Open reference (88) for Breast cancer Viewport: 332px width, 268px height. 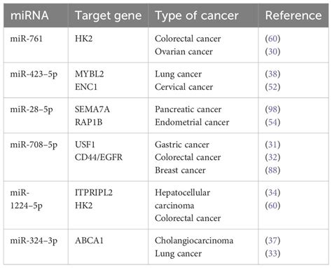(x=272, y=170)
